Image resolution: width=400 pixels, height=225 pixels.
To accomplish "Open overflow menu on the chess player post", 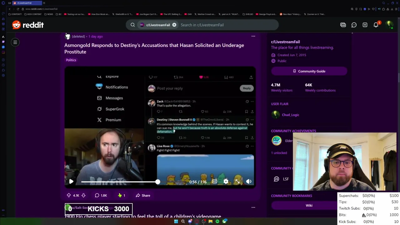I will (253, 207).
